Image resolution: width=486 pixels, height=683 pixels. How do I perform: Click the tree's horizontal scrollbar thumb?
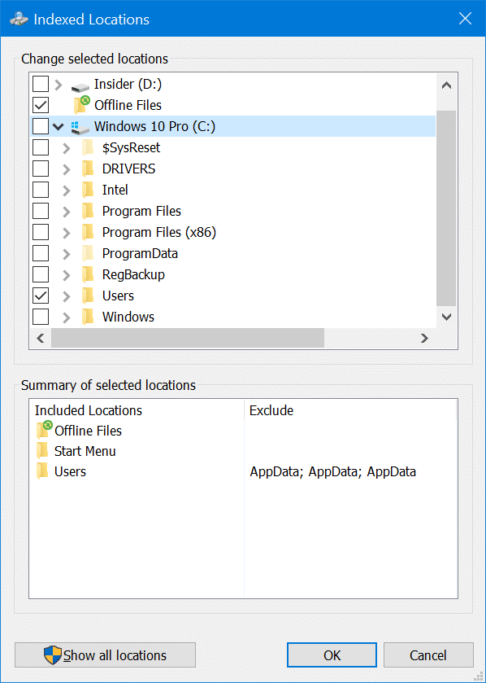point(188,338)
